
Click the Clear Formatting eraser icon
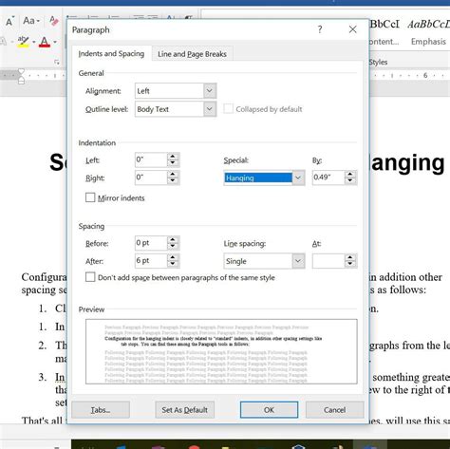pos(54,21)
